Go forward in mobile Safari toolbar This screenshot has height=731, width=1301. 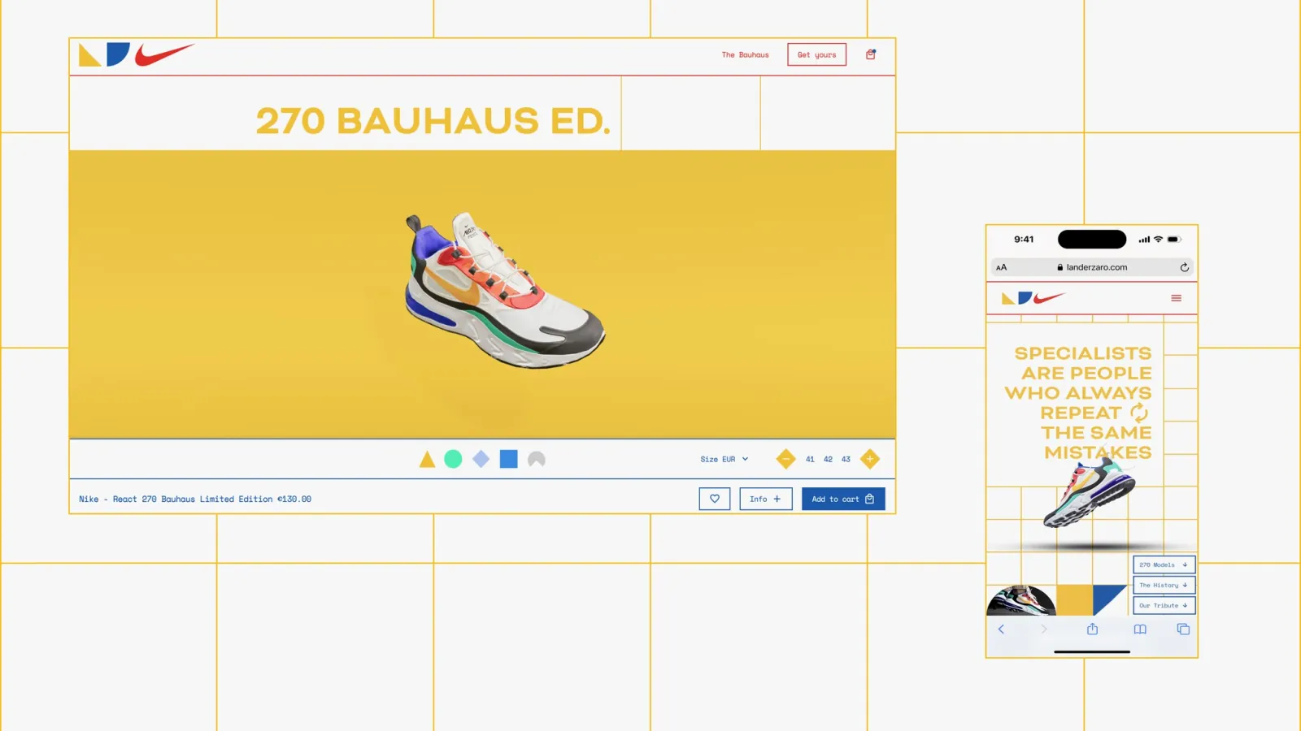pos(1044,629)
